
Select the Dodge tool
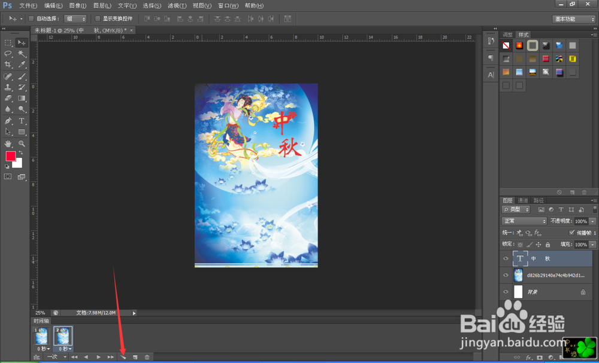coord(22,109)
